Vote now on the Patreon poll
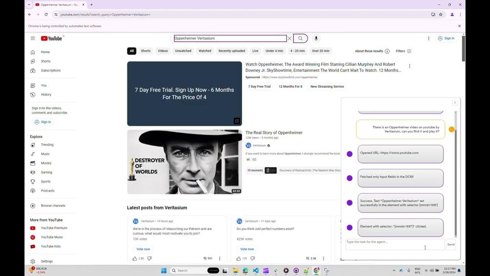Image resolution: width=490 pixels, height=276 pixels. point(143,249)
